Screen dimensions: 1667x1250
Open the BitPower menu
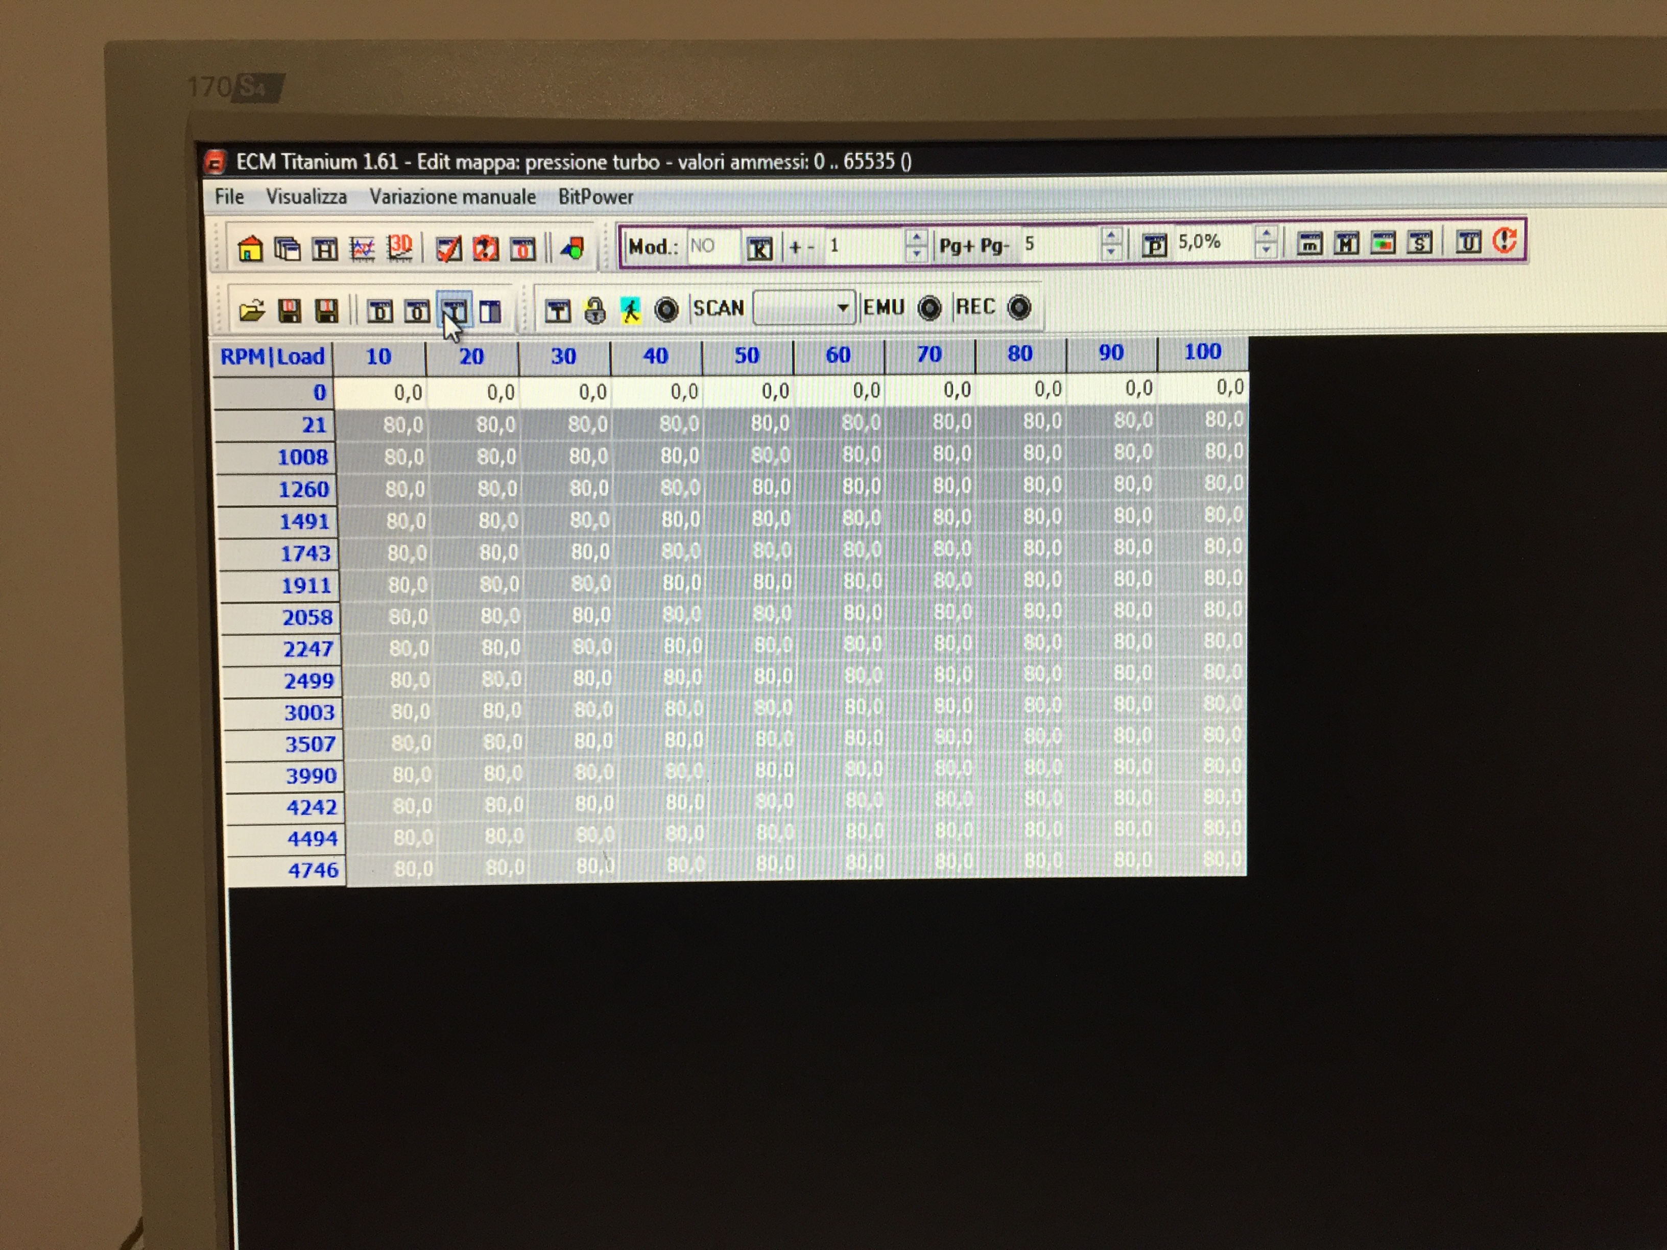pyautogui.click(x=596, y=197)
